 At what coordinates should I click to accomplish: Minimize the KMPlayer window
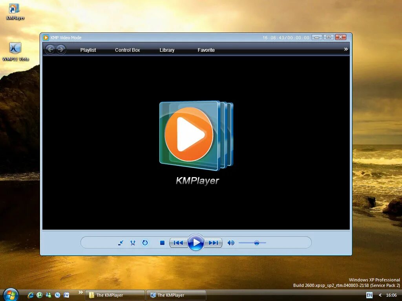tap(317, 37)
